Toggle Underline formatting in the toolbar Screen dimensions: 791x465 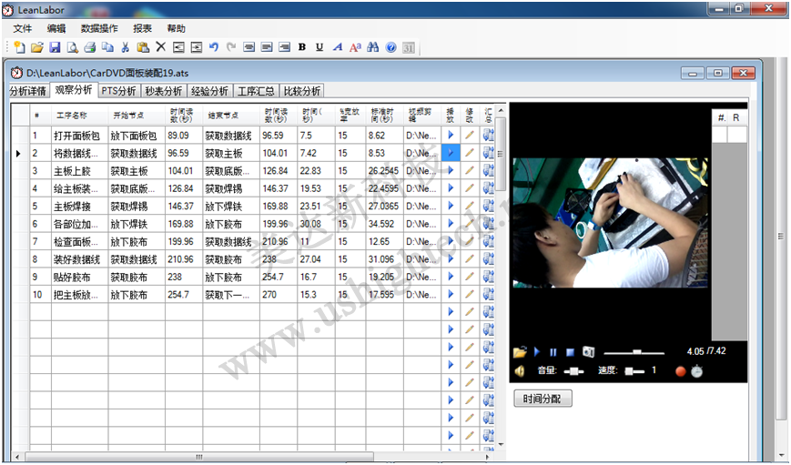319,47
